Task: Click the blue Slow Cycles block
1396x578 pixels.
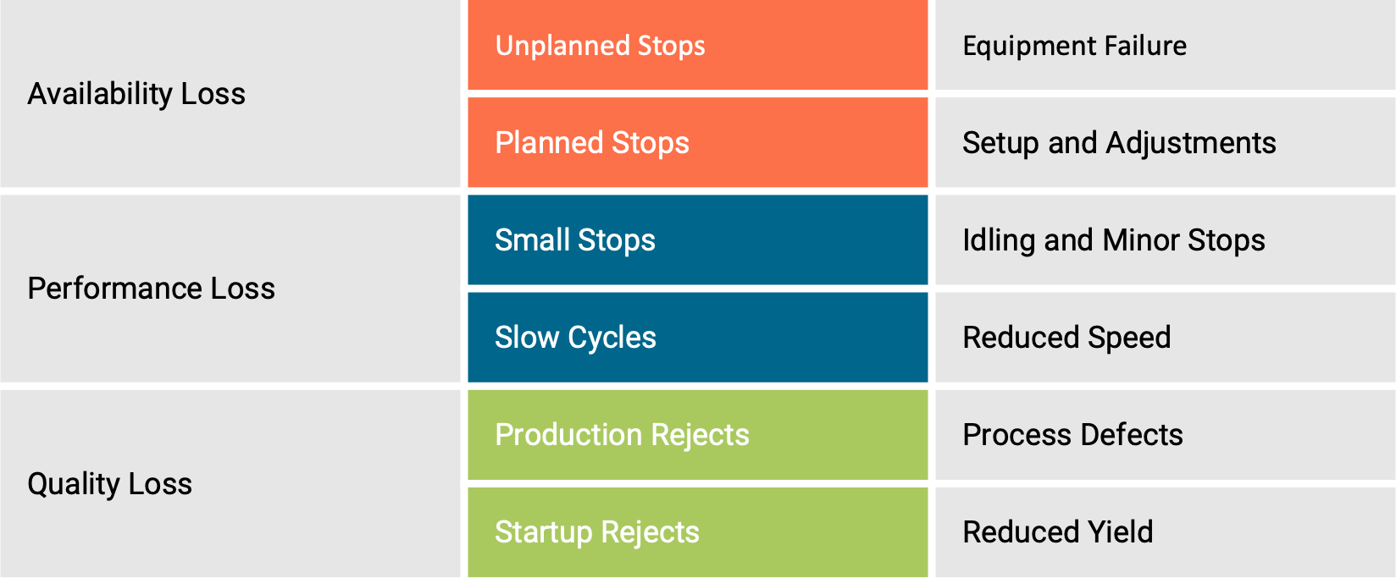Action: pyautogui.click(x=698, y=338)
